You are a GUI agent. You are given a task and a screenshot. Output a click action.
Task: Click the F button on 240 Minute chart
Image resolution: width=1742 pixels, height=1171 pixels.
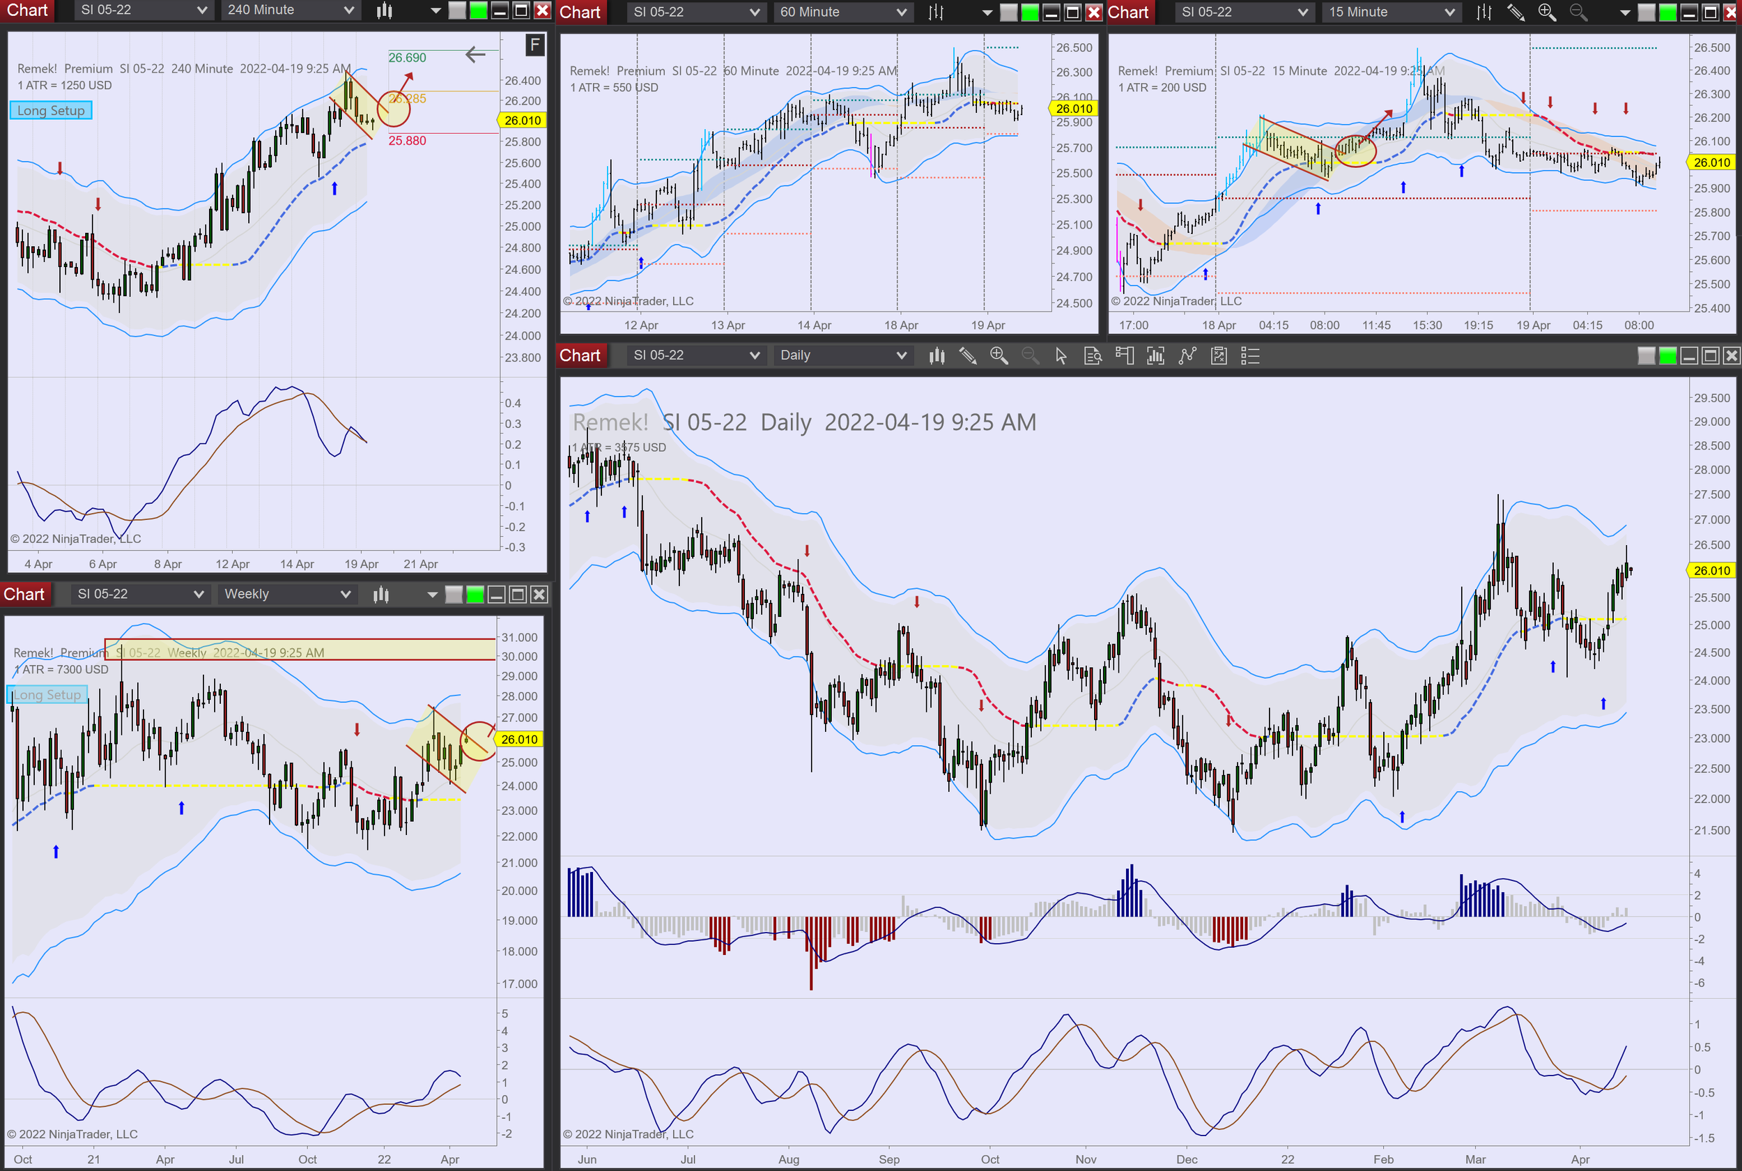534,45
